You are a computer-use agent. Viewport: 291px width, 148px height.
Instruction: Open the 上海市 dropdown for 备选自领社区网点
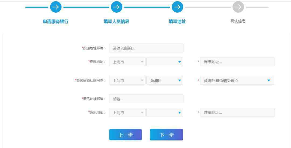[127, 80]
